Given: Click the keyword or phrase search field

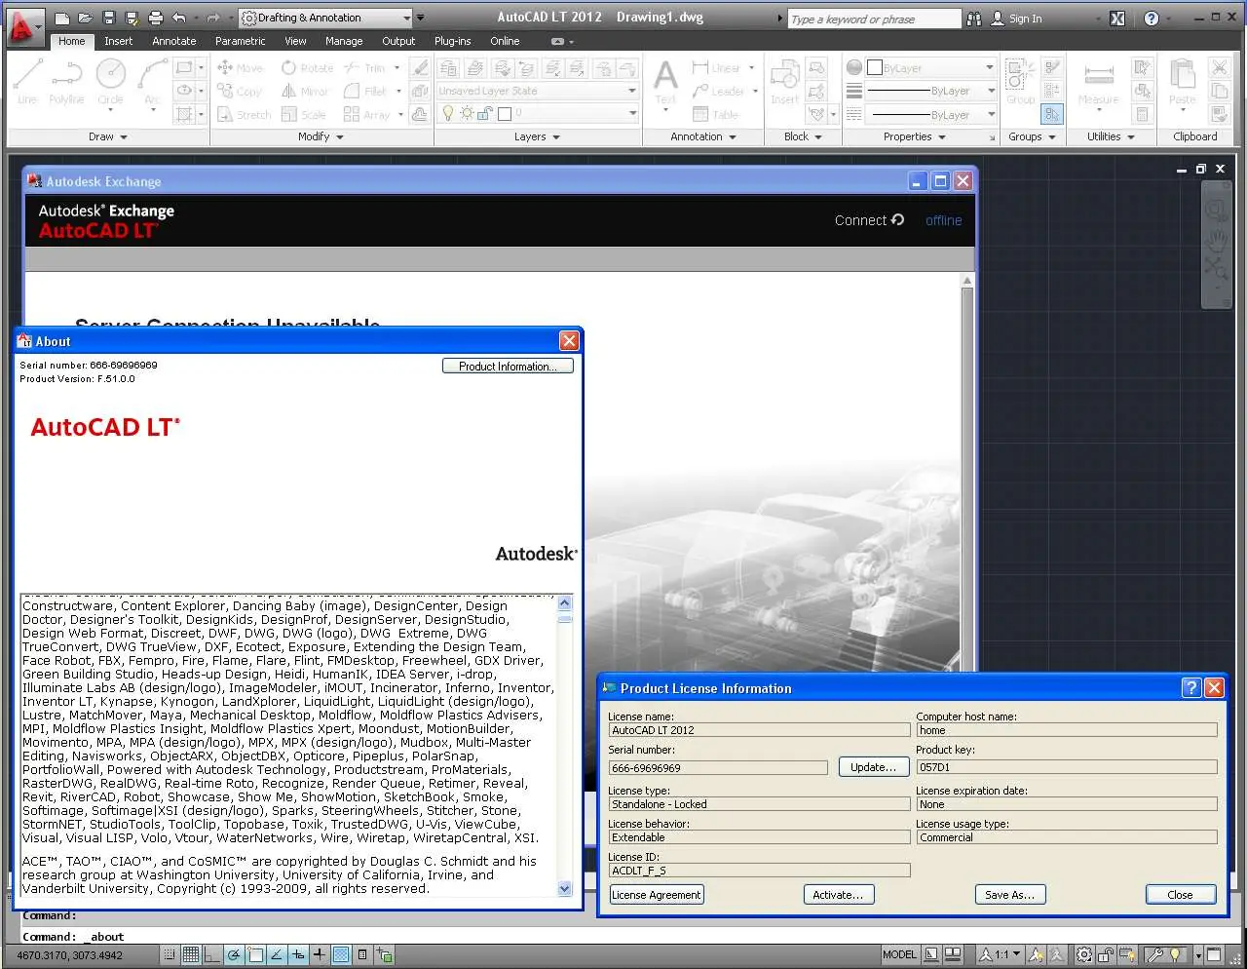Looking at the screenshot, I should (x=874, y=19).
